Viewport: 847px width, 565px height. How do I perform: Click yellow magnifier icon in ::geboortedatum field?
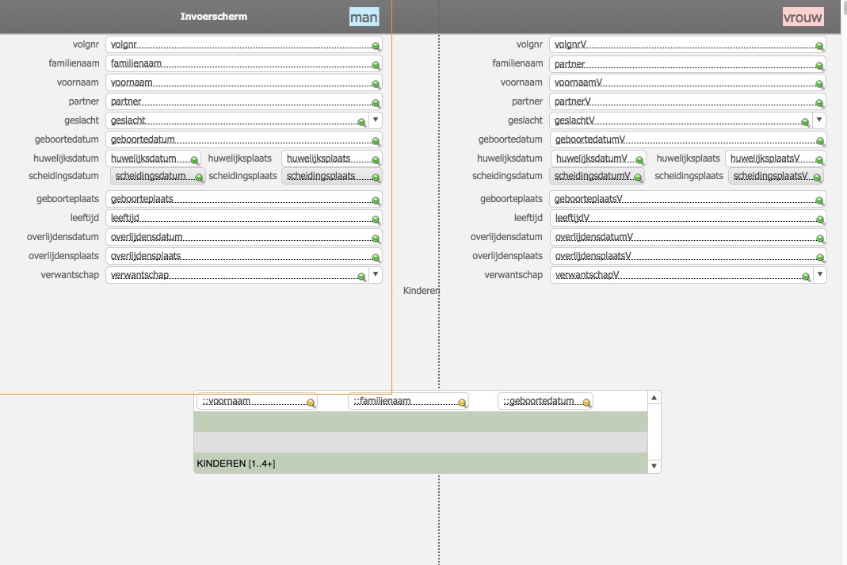586,403
